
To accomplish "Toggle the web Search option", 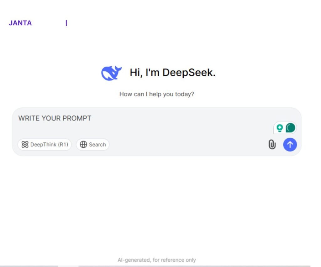I will pyautogui.click(x=92, y=145).
